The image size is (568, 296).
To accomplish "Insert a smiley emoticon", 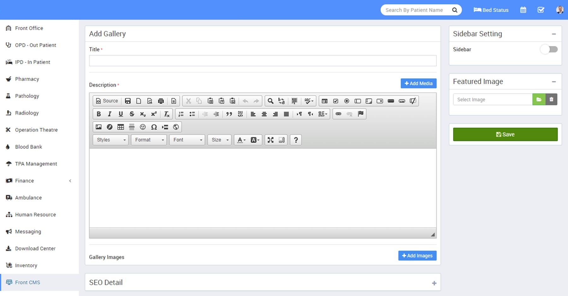I will [143, 127].
